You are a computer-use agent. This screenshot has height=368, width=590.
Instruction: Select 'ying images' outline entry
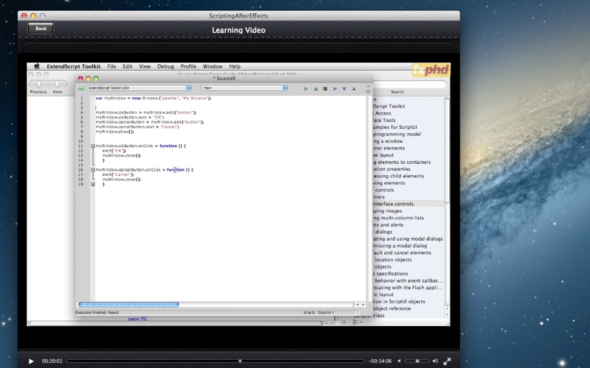[387, 210]
